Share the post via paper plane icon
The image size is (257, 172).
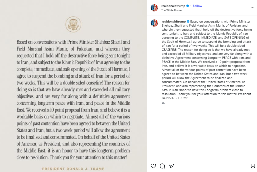(x=171, y=166)
